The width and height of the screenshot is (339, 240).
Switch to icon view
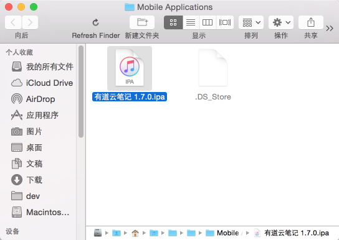tap(173, 22)
